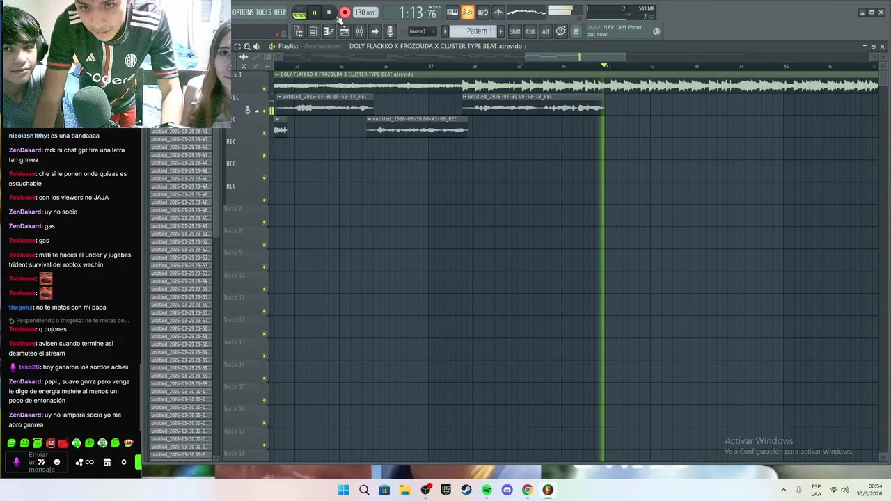The width and height of the screenshot is (891, 501).
Task: Click the playlist fullscreen brackets icon
Action: pyautogui.click(x=237, y=46)
